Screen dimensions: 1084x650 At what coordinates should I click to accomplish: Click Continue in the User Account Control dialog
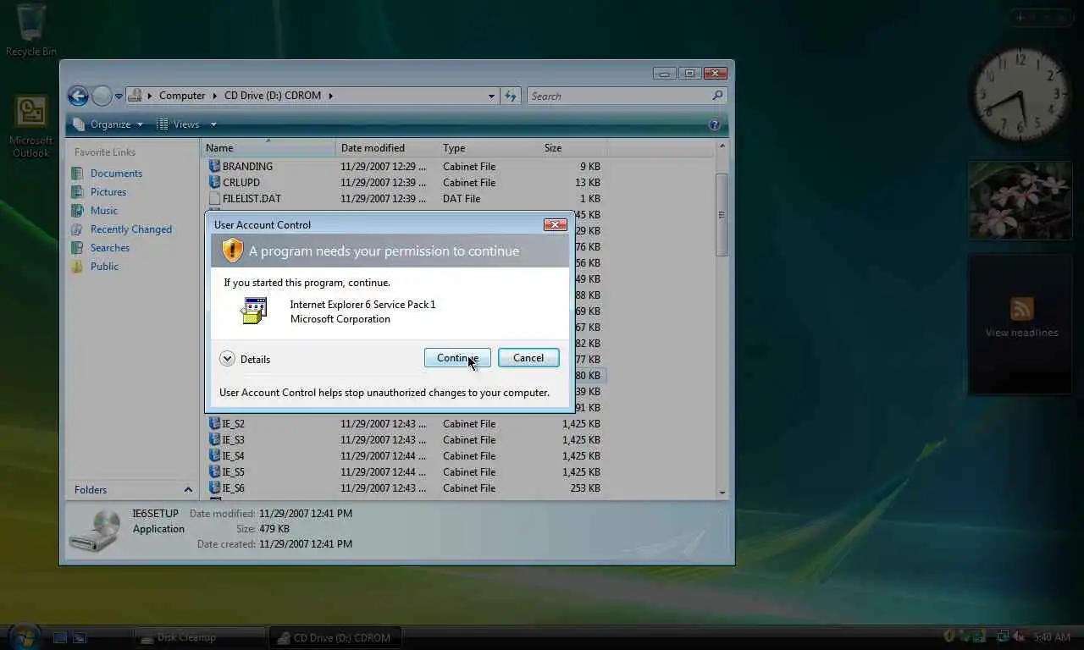[x=457, y=358]
